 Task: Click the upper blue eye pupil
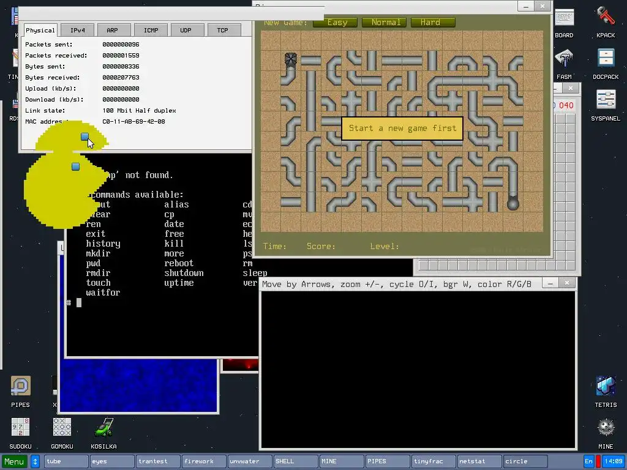(84, 136)
